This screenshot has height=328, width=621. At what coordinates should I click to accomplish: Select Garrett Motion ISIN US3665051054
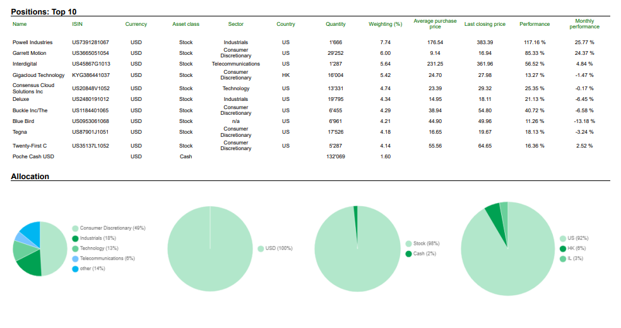(90, 53)
